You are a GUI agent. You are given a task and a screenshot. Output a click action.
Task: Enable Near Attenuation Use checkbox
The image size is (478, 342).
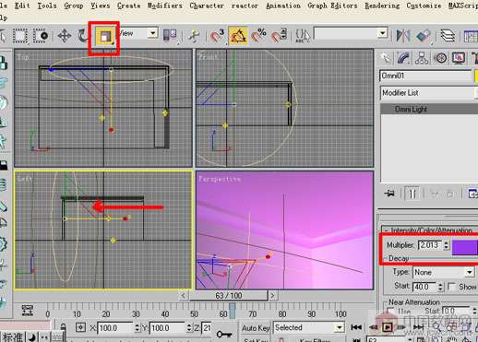point(391,312)
